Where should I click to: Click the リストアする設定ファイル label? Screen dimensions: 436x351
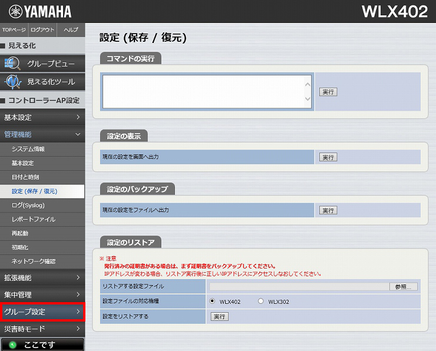tap(133, 286)
